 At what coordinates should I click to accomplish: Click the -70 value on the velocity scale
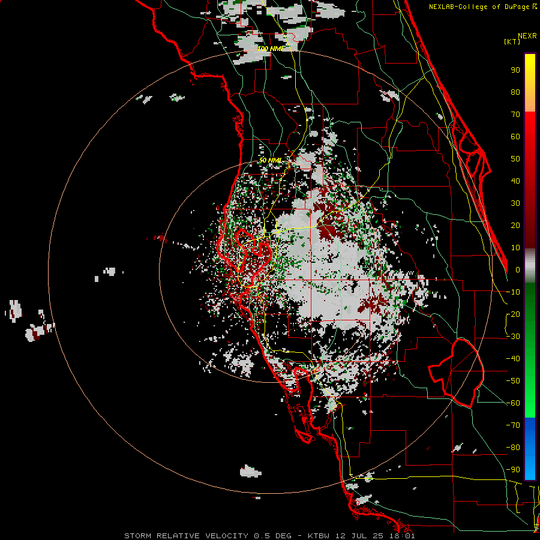click(513, 425)
